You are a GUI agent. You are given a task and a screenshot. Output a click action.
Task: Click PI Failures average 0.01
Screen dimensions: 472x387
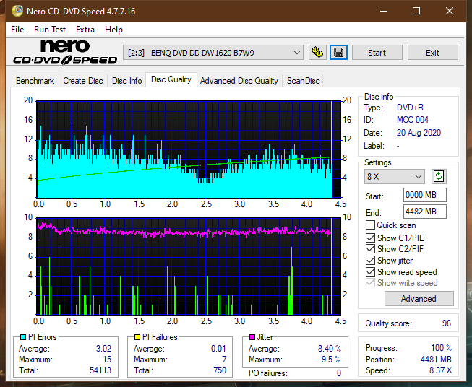218,349
